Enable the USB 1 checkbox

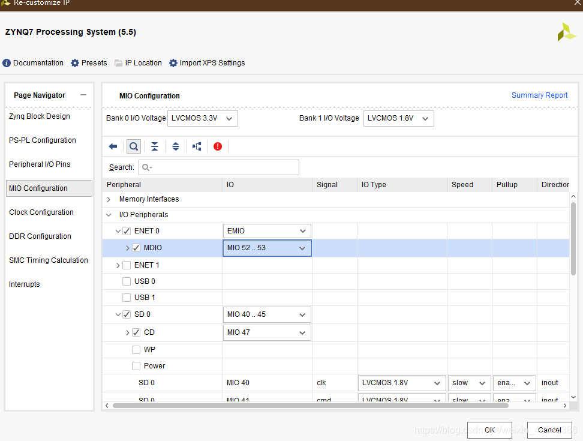point(127,298)
